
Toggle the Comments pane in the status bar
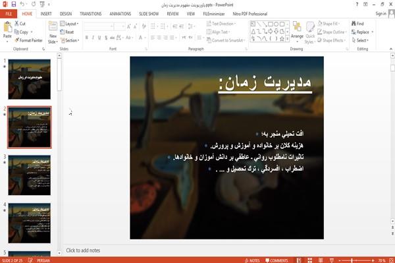pos(276,260)
